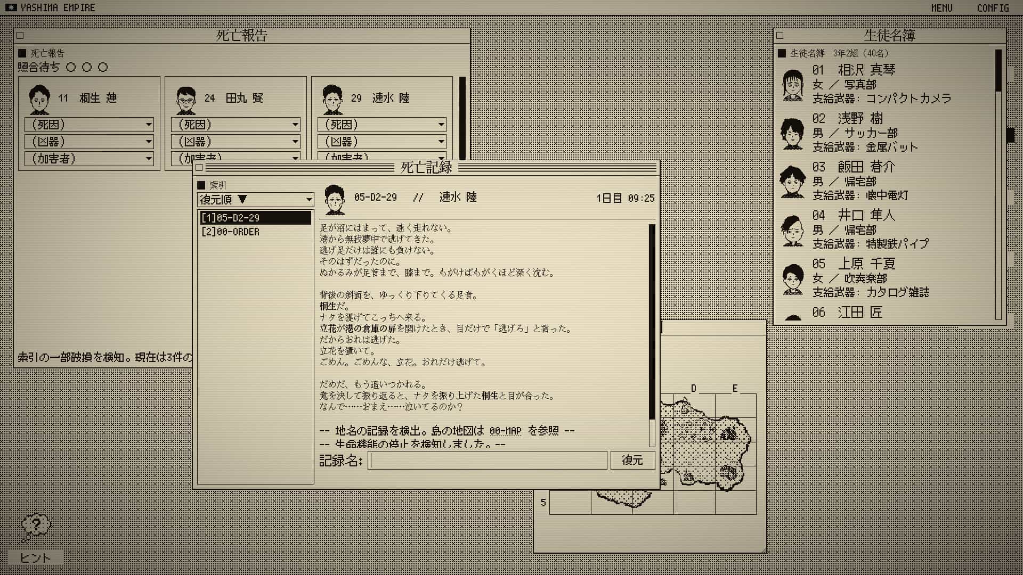
Task: Focus the 記録名 input field
Action: pyautogui.click(x=488, y=460)
